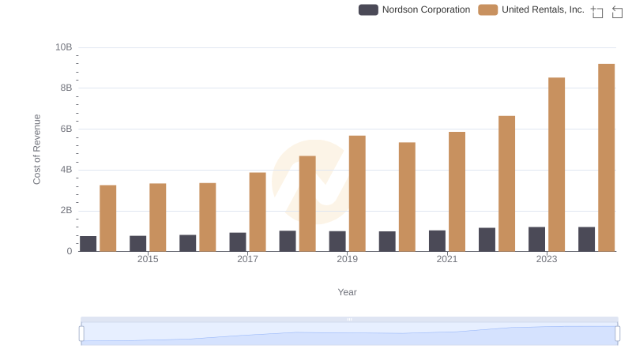This screenshot has height=364, width=632.
Task: Click the United Rentals bar for 2020
Action: tap(407, 197)
